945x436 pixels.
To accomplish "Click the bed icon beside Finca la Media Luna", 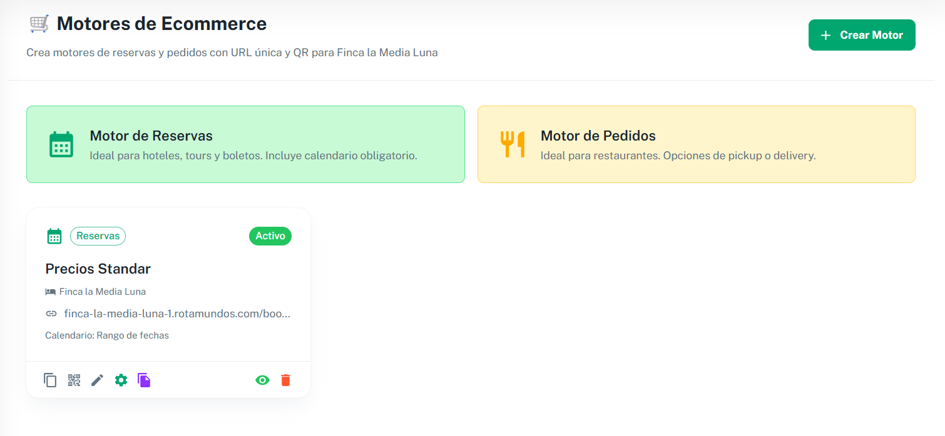I will (51, 291).
